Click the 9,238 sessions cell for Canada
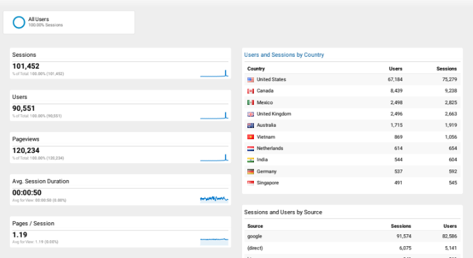473x258 pixels. click(451, 90)
